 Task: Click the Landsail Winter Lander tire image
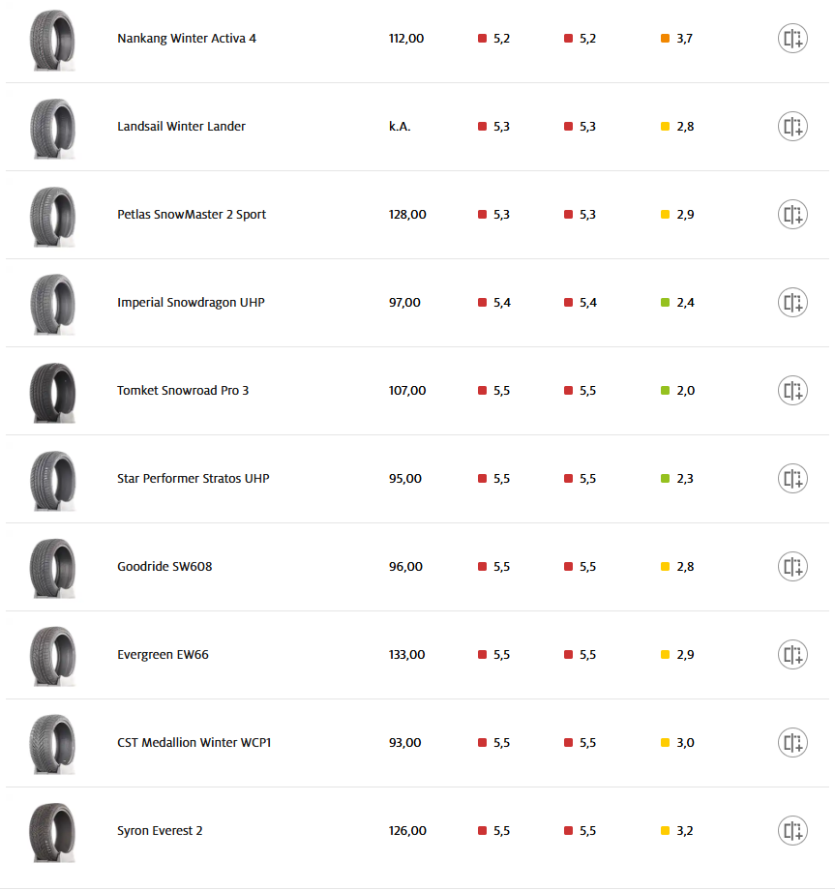tap(51, 127)
